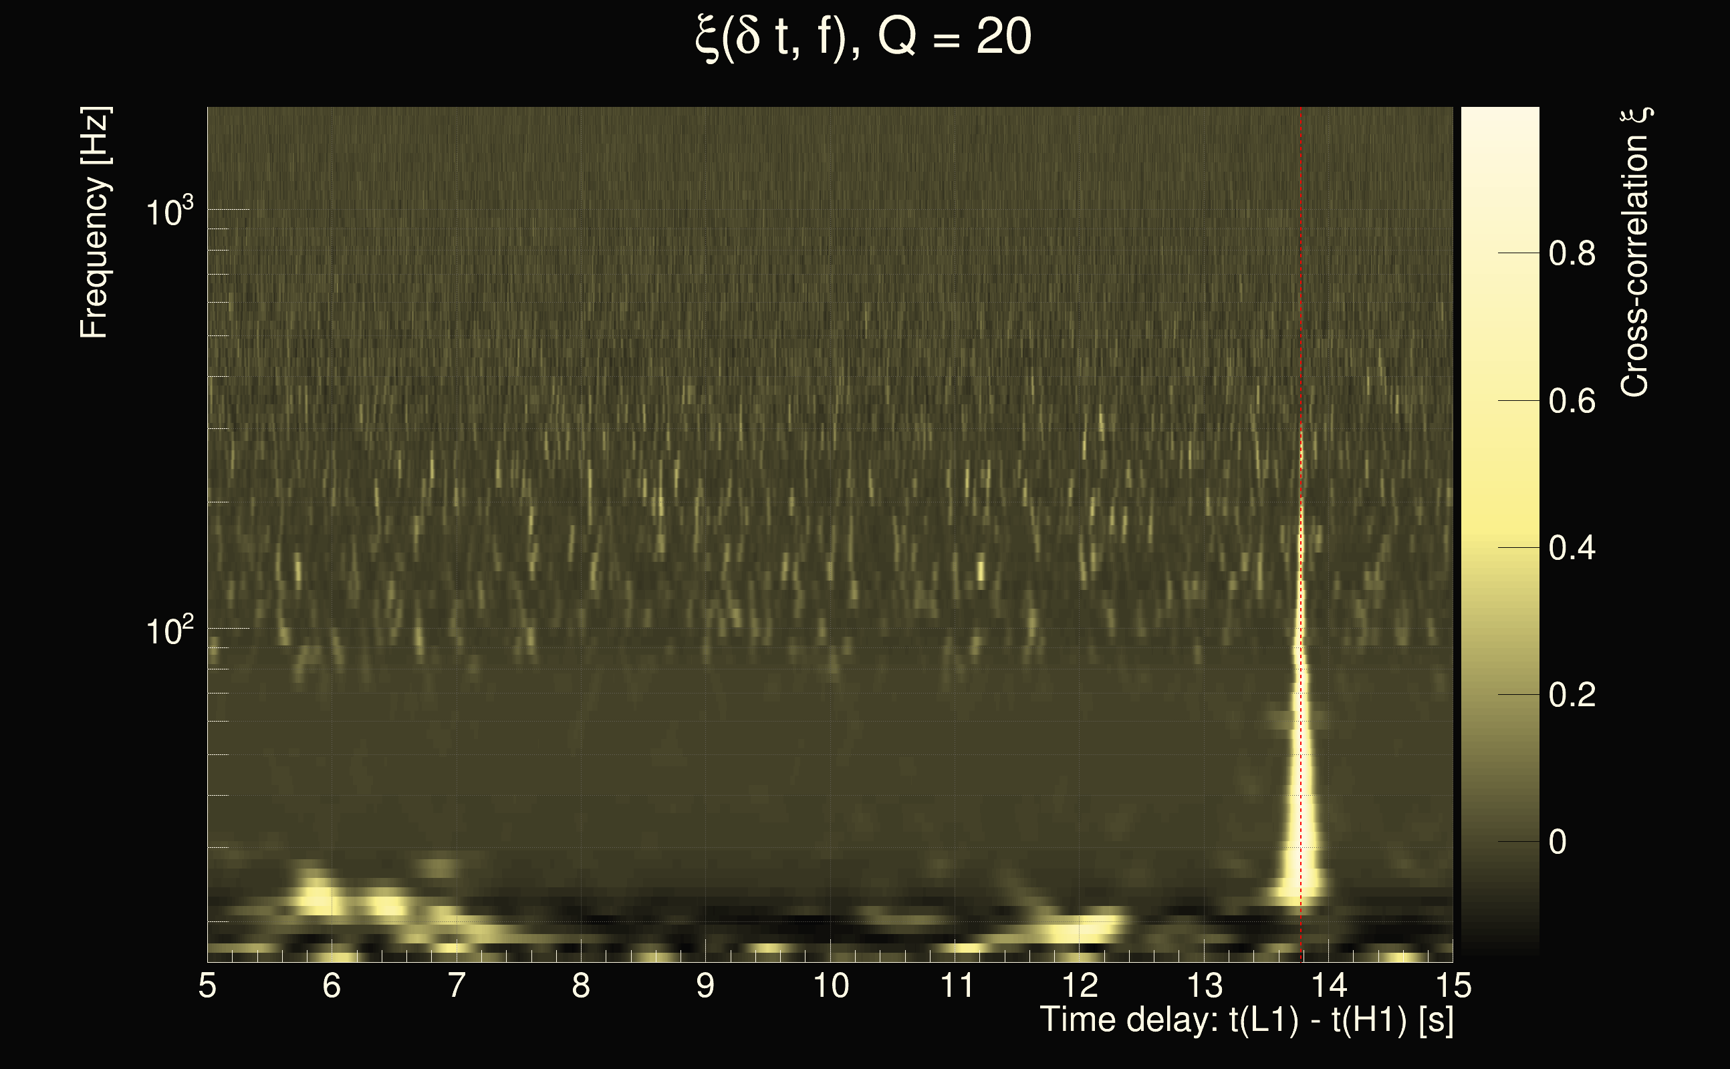Screen dimensions: 1730x1069
Task: Select the Cross-correlation ξ colorbar label
Action: point(1635,253)
